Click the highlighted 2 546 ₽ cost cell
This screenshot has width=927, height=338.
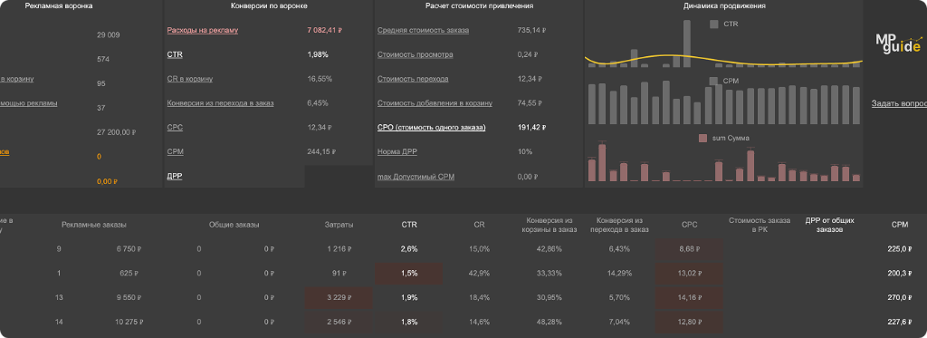pos(339,322)
